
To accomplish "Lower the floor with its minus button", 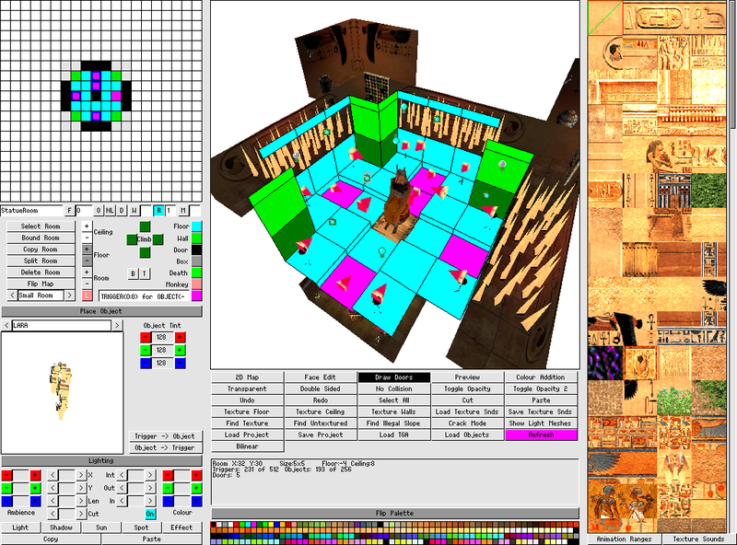I will click(x=87, y=261).
